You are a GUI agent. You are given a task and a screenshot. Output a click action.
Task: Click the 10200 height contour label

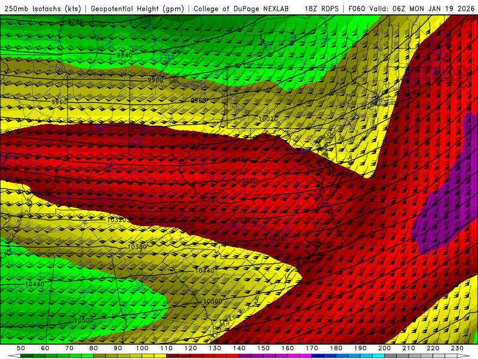click(x=247, y=181)
